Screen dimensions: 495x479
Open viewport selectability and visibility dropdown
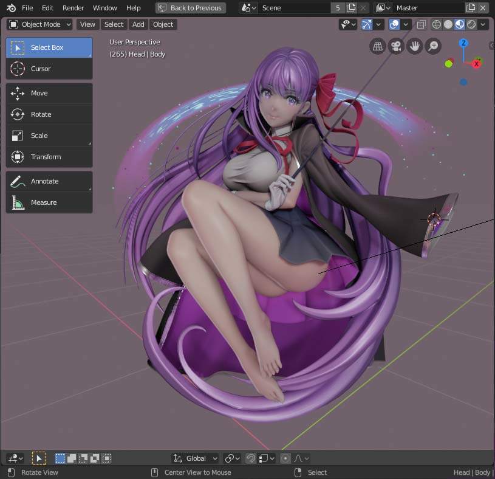348,24
